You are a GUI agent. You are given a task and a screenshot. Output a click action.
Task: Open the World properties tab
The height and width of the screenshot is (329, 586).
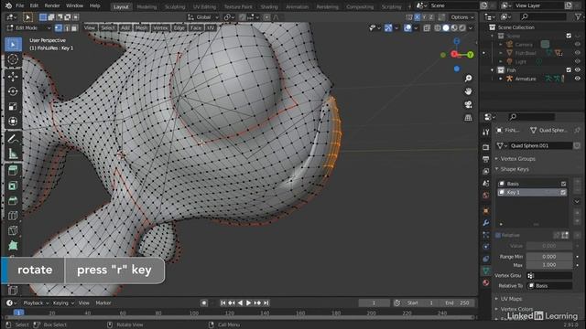tap(486, 196)
